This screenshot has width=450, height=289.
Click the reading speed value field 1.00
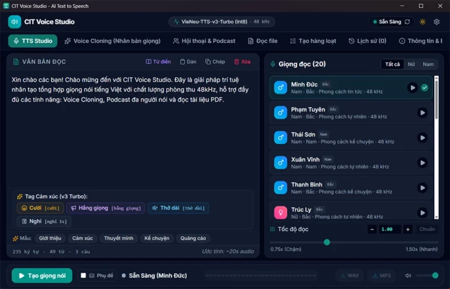pyautogui.click(x=390, y=229)
